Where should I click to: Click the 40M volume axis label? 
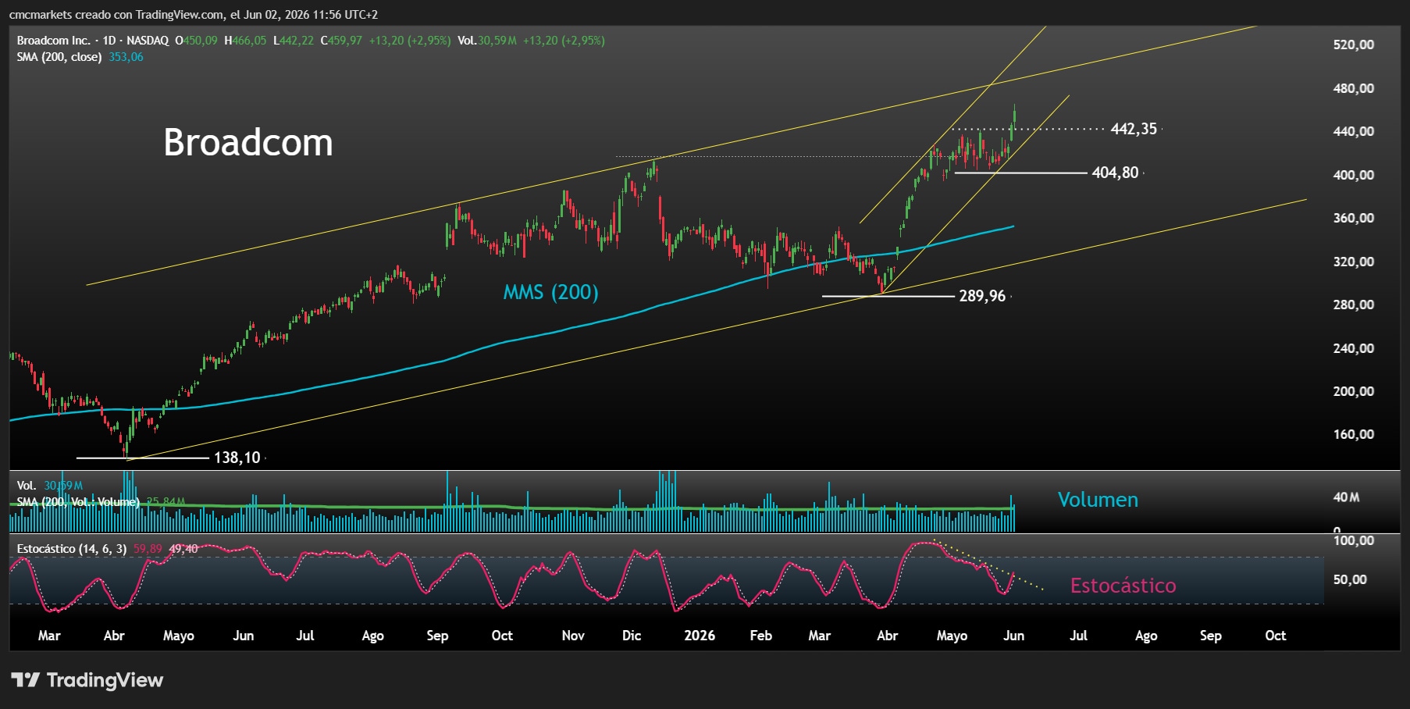pos(1346,497)
